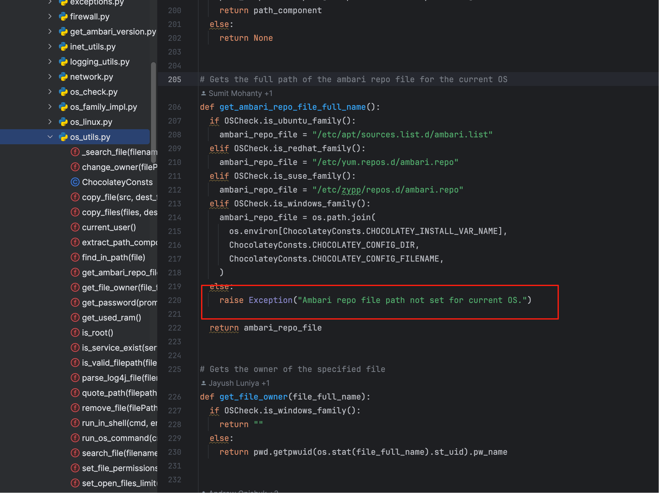Collapse the os_utils.py tree node

[x=50, y=137]
